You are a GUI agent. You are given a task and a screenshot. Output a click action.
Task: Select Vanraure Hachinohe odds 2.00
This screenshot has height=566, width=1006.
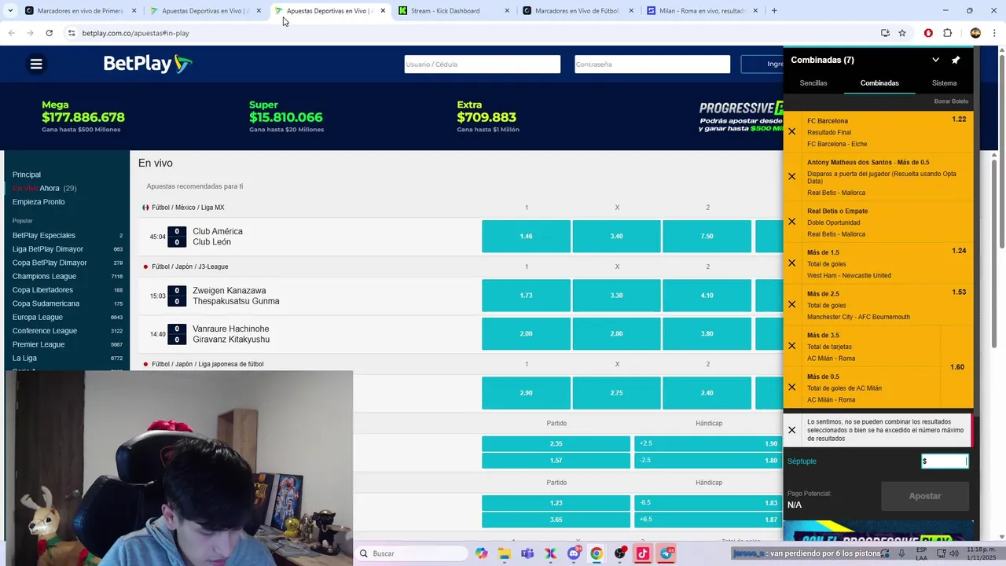(x=526, y=333)
